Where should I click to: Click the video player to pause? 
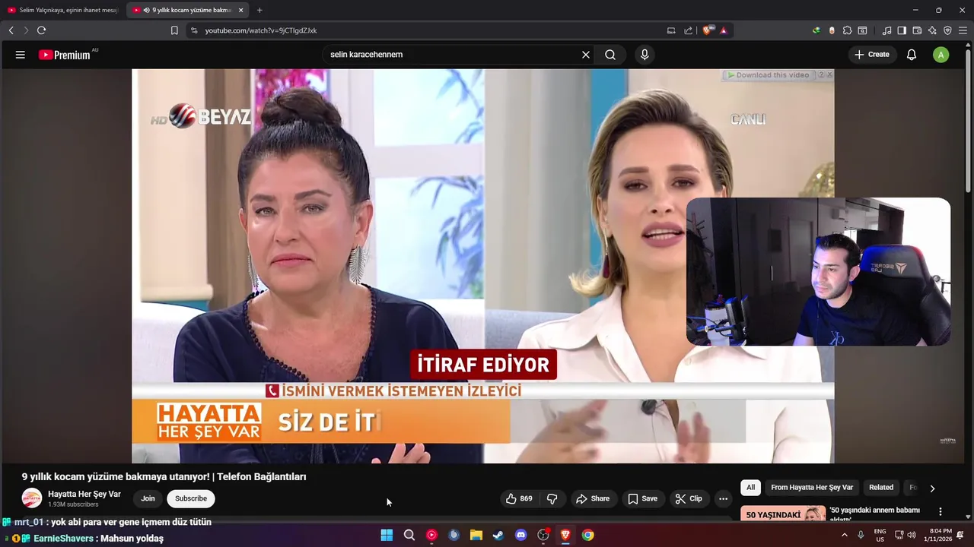[x=483, y=266]
